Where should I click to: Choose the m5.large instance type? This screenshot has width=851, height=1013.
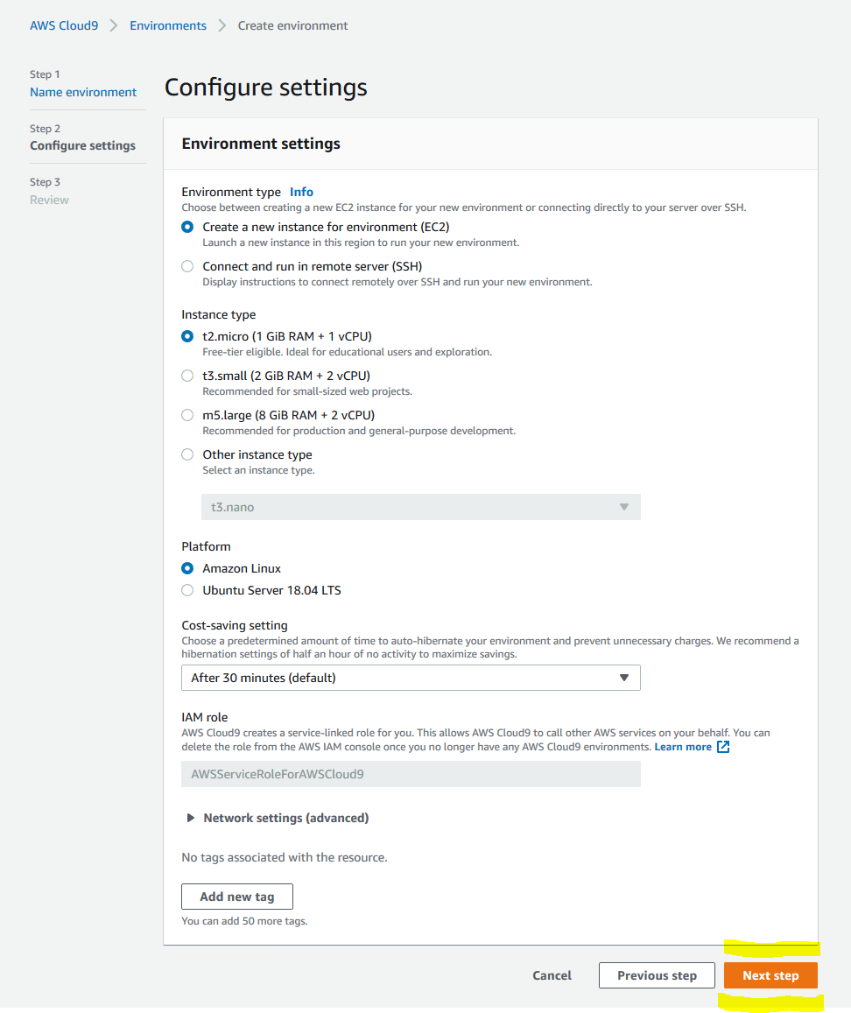[187, 415]
